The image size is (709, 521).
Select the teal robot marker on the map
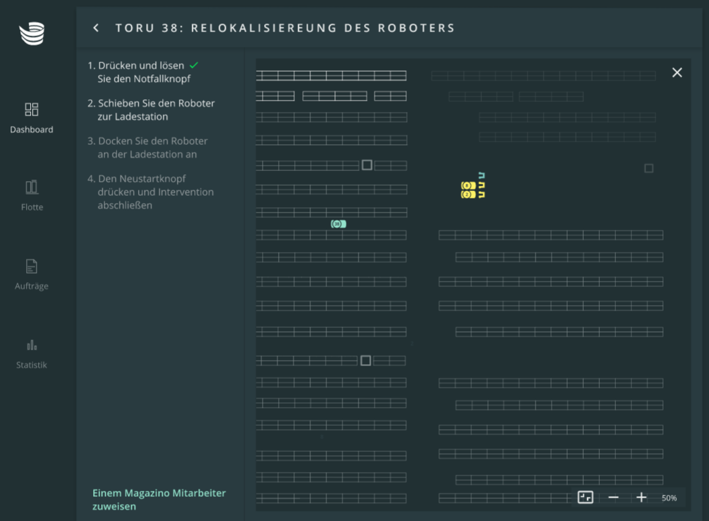[338, 224]
